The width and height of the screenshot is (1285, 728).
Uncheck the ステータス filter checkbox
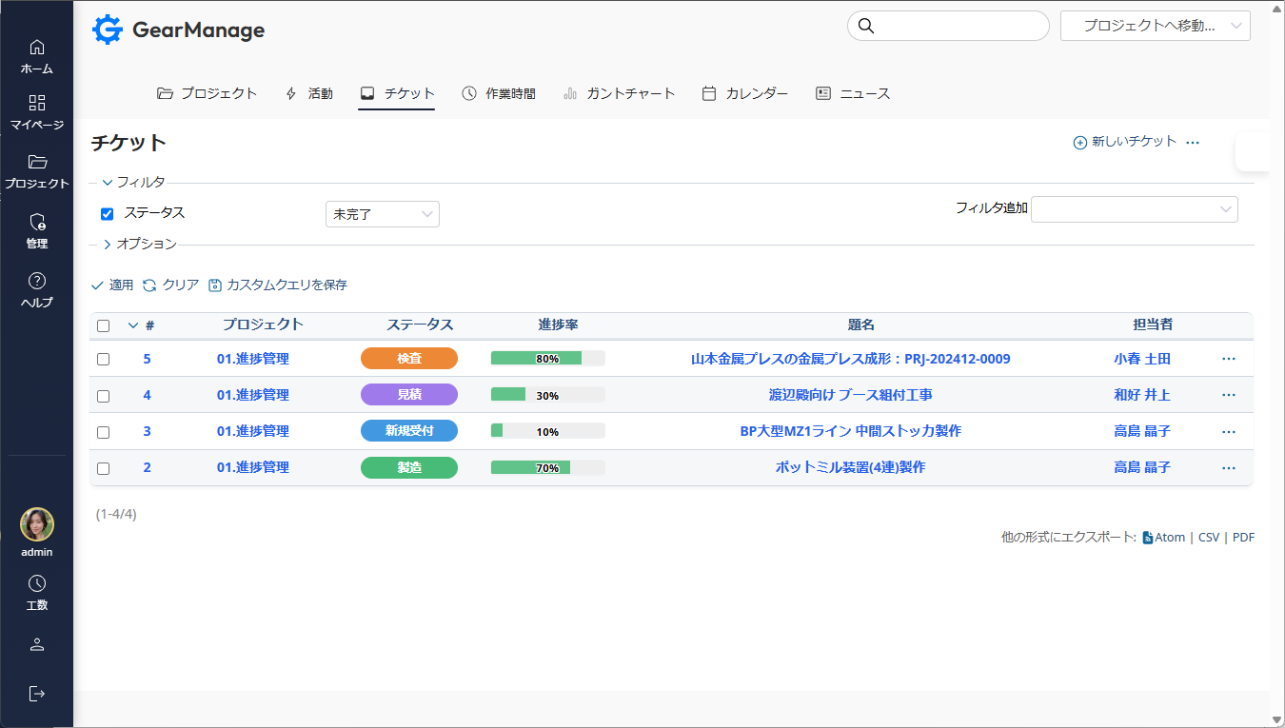point(107,214)
